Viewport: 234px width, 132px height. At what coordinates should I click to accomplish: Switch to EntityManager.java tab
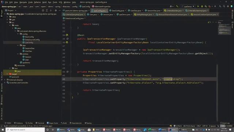144,15
